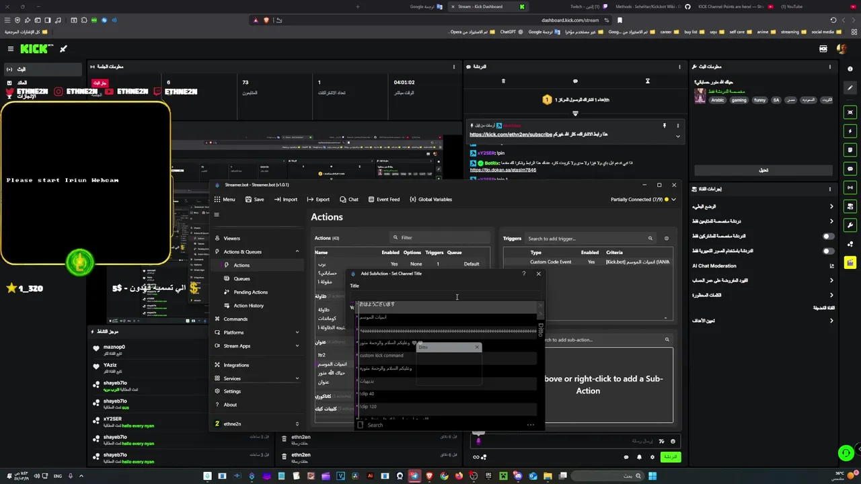The height and width of the screenshot is (484, 861).
Task: Click Export in Streamer.bot toolbar
Action: click(x=318, y=199)
